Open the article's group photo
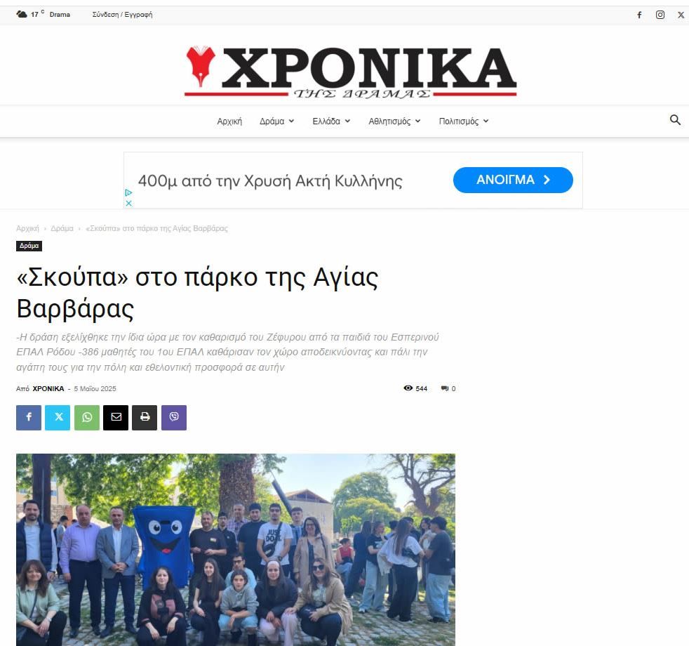This screenshot has width=689, height=646. (x=236, y=550)
